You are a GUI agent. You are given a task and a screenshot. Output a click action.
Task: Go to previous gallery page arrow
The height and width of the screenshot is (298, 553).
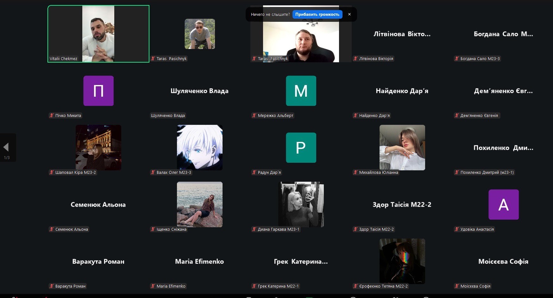coord(6,147)
